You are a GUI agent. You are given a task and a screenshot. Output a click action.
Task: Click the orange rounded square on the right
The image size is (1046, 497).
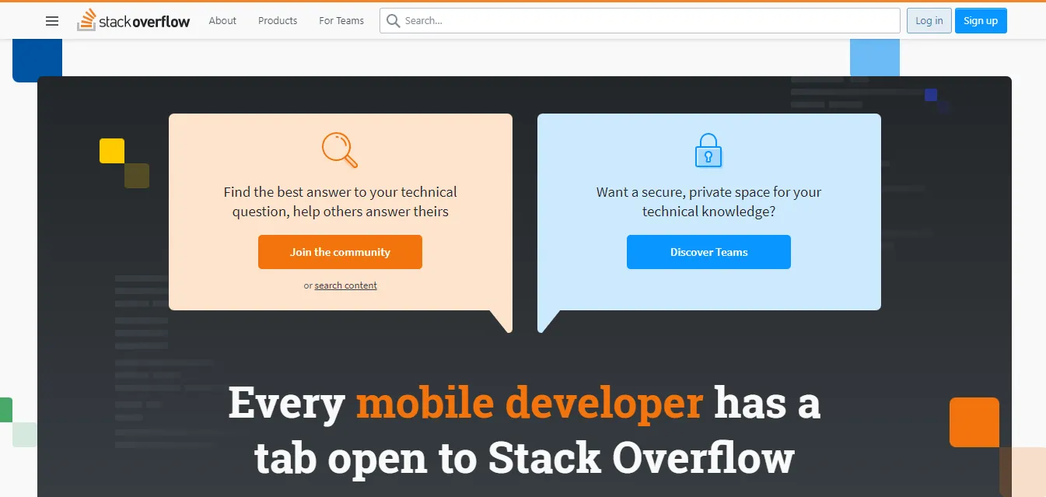coord(974,422)
